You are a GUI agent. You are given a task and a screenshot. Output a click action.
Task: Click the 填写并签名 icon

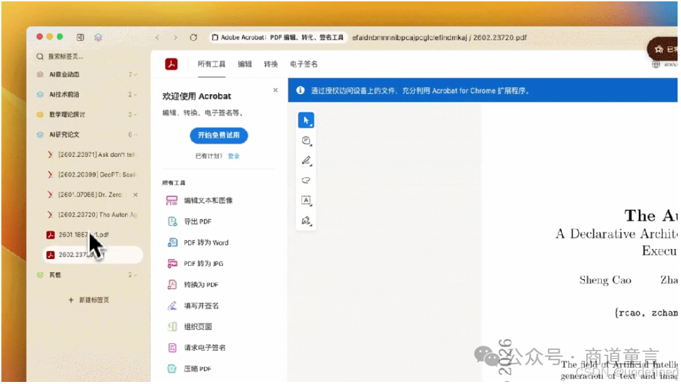click(x=172, y=306)
